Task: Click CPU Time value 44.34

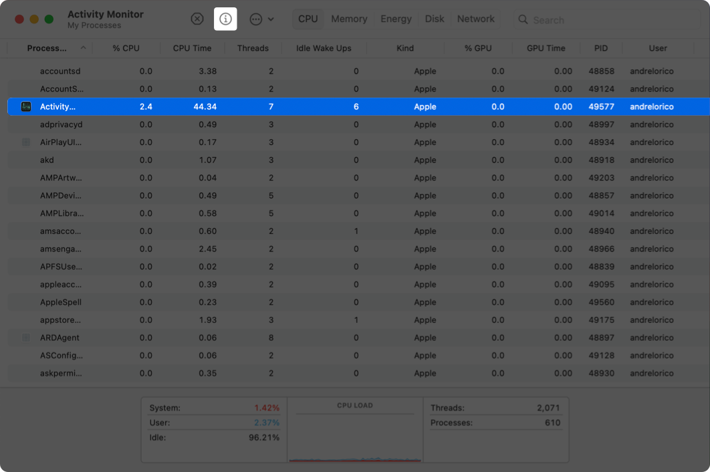Action: (205, 106)
